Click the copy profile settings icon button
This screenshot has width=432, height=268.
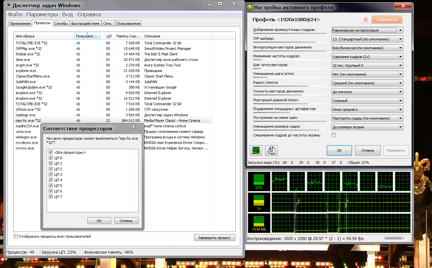[x=271, y=150]
